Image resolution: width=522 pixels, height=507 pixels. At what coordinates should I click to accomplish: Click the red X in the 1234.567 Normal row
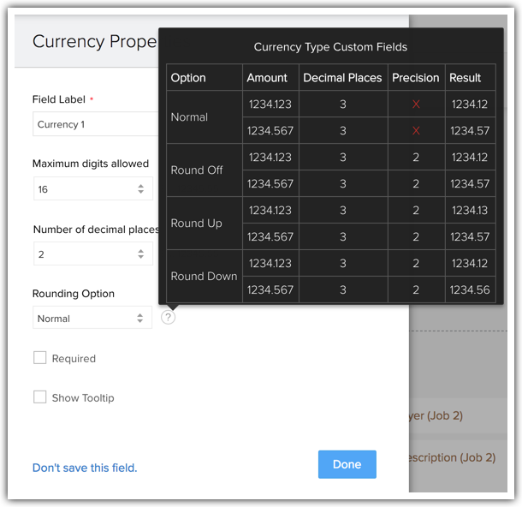click(416, 131)
